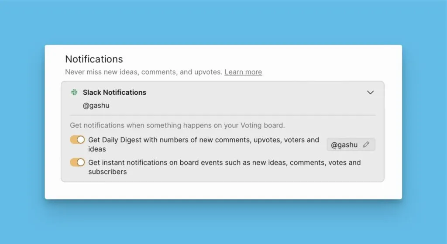The height and width of the screenshot is (244, 447).
Task: Click the Slack logo icon
Action: (74, 93)
